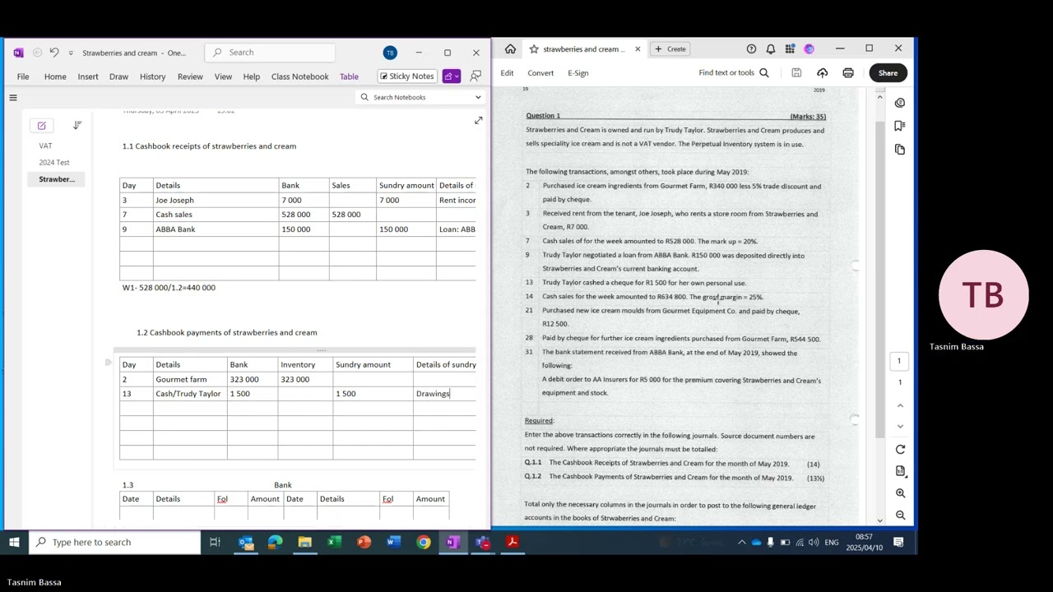Open the Edit menu in Acrobat
The width and height of the screenshot is (1053, 592).
coord(507,73)
